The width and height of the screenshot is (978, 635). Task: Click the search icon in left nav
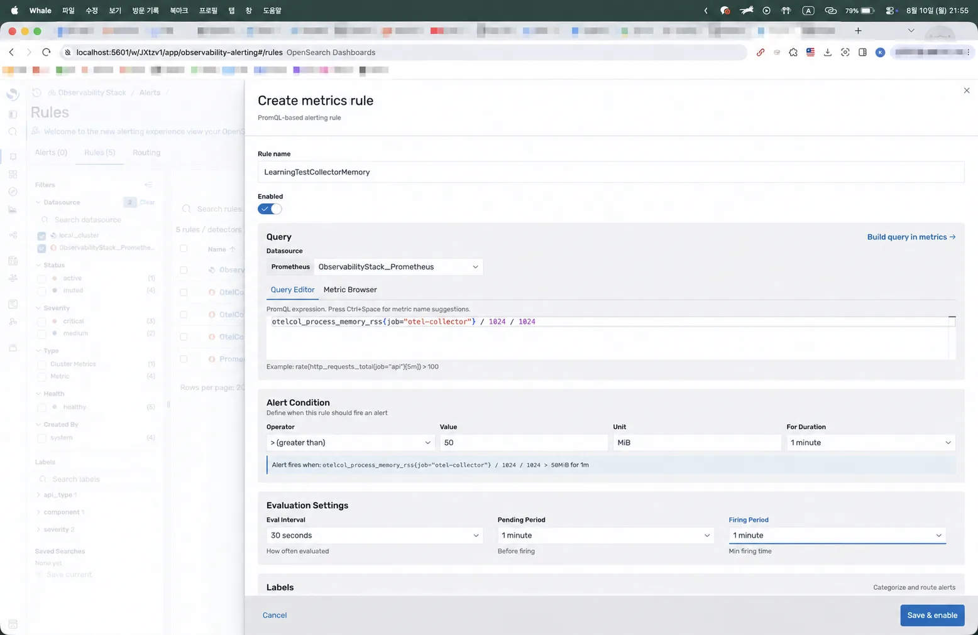point(13,132)
